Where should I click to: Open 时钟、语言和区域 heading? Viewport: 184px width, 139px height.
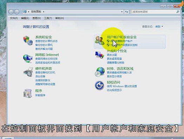120,68
